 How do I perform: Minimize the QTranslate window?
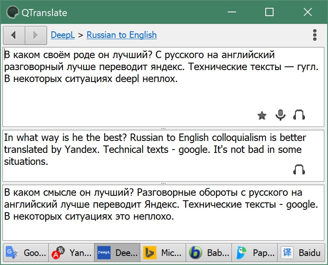(x=232, y=12)
